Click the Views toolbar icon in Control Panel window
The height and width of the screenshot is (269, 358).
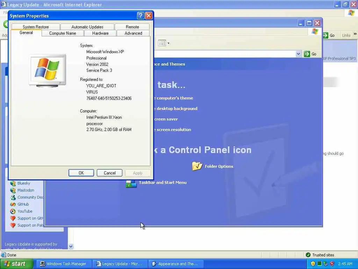(162, 43)
